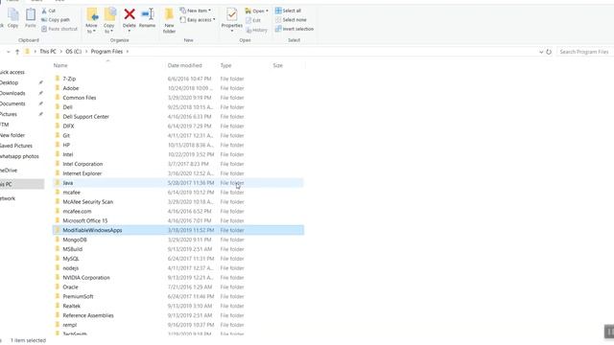Viewport: 614px width, 345px height.
Task: Select Quick access in navigation pane
Action: (12, 73)
